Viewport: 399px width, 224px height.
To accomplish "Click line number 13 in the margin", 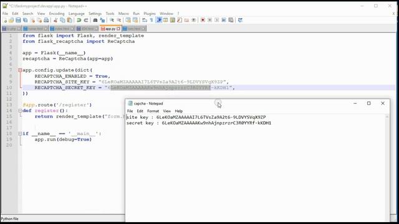I will 9,105.
